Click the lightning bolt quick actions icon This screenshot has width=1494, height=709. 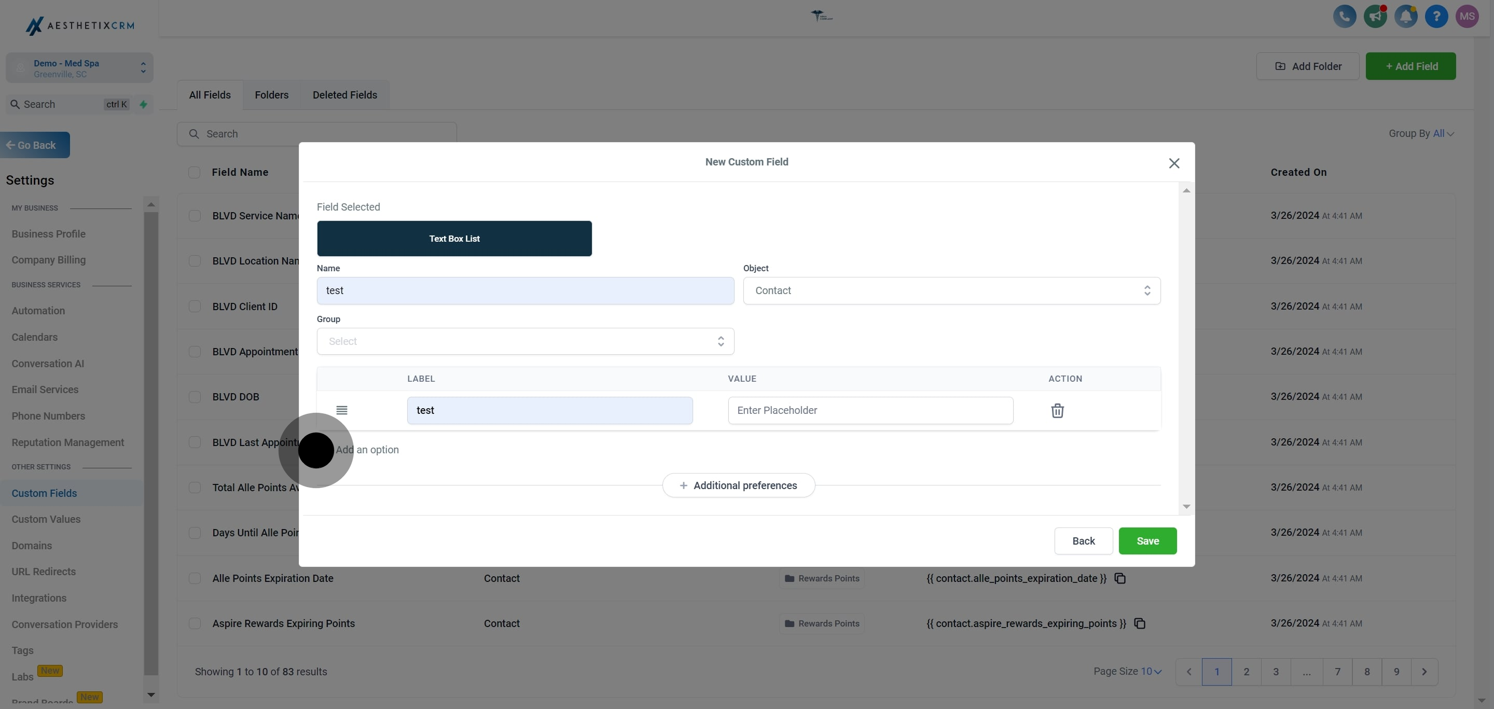pos(143,104)
